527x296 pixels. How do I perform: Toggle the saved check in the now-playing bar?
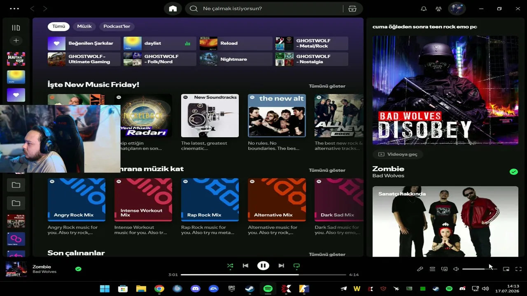(78, 269)
